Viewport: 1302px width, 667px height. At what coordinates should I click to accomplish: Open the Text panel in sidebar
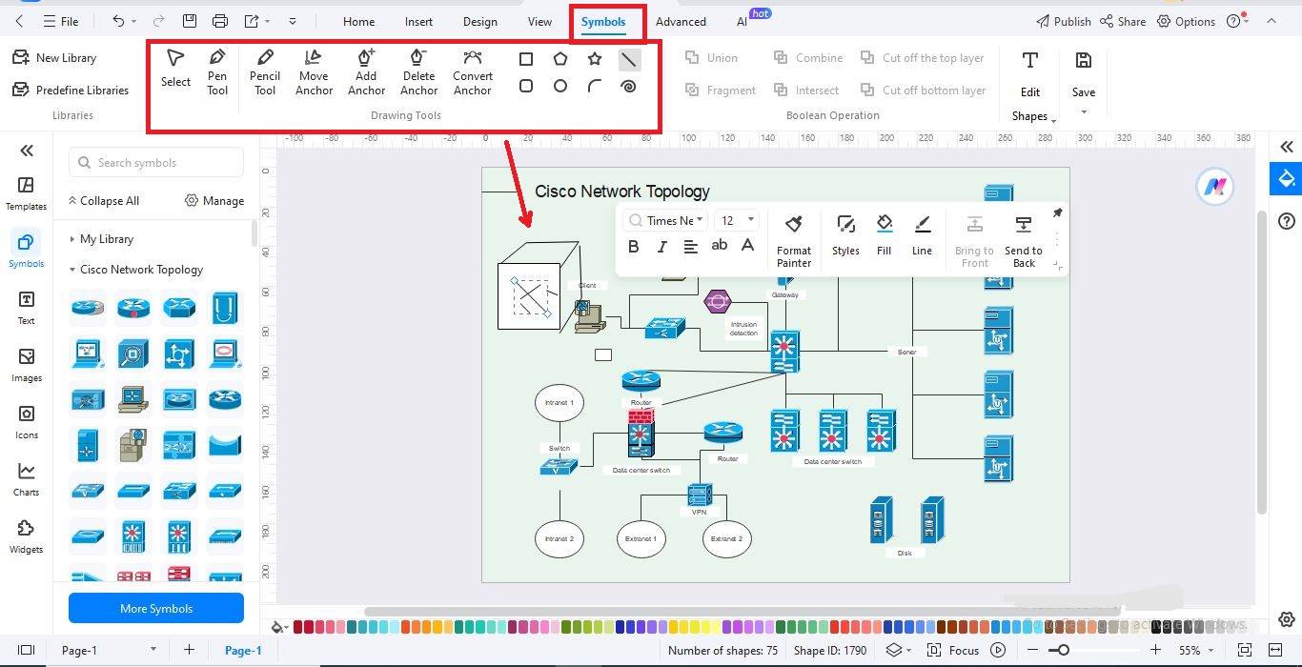pos(26,307)
